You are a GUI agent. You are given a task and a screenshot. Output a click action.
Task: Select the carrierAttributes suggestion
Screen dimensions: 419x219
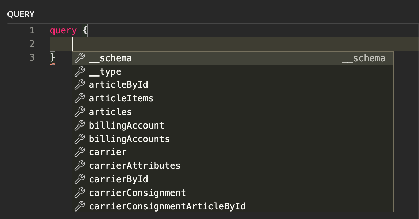tap(135, 166)
